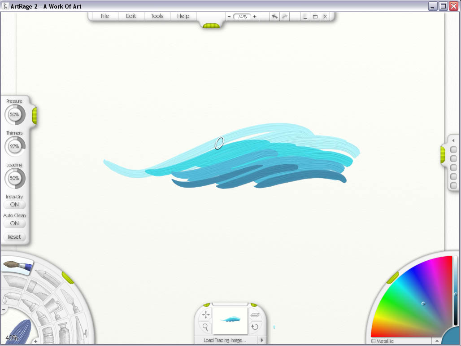Click the luminance slider beside color wheel
Viewport: 461px width, 346px height.
[456, 291]
